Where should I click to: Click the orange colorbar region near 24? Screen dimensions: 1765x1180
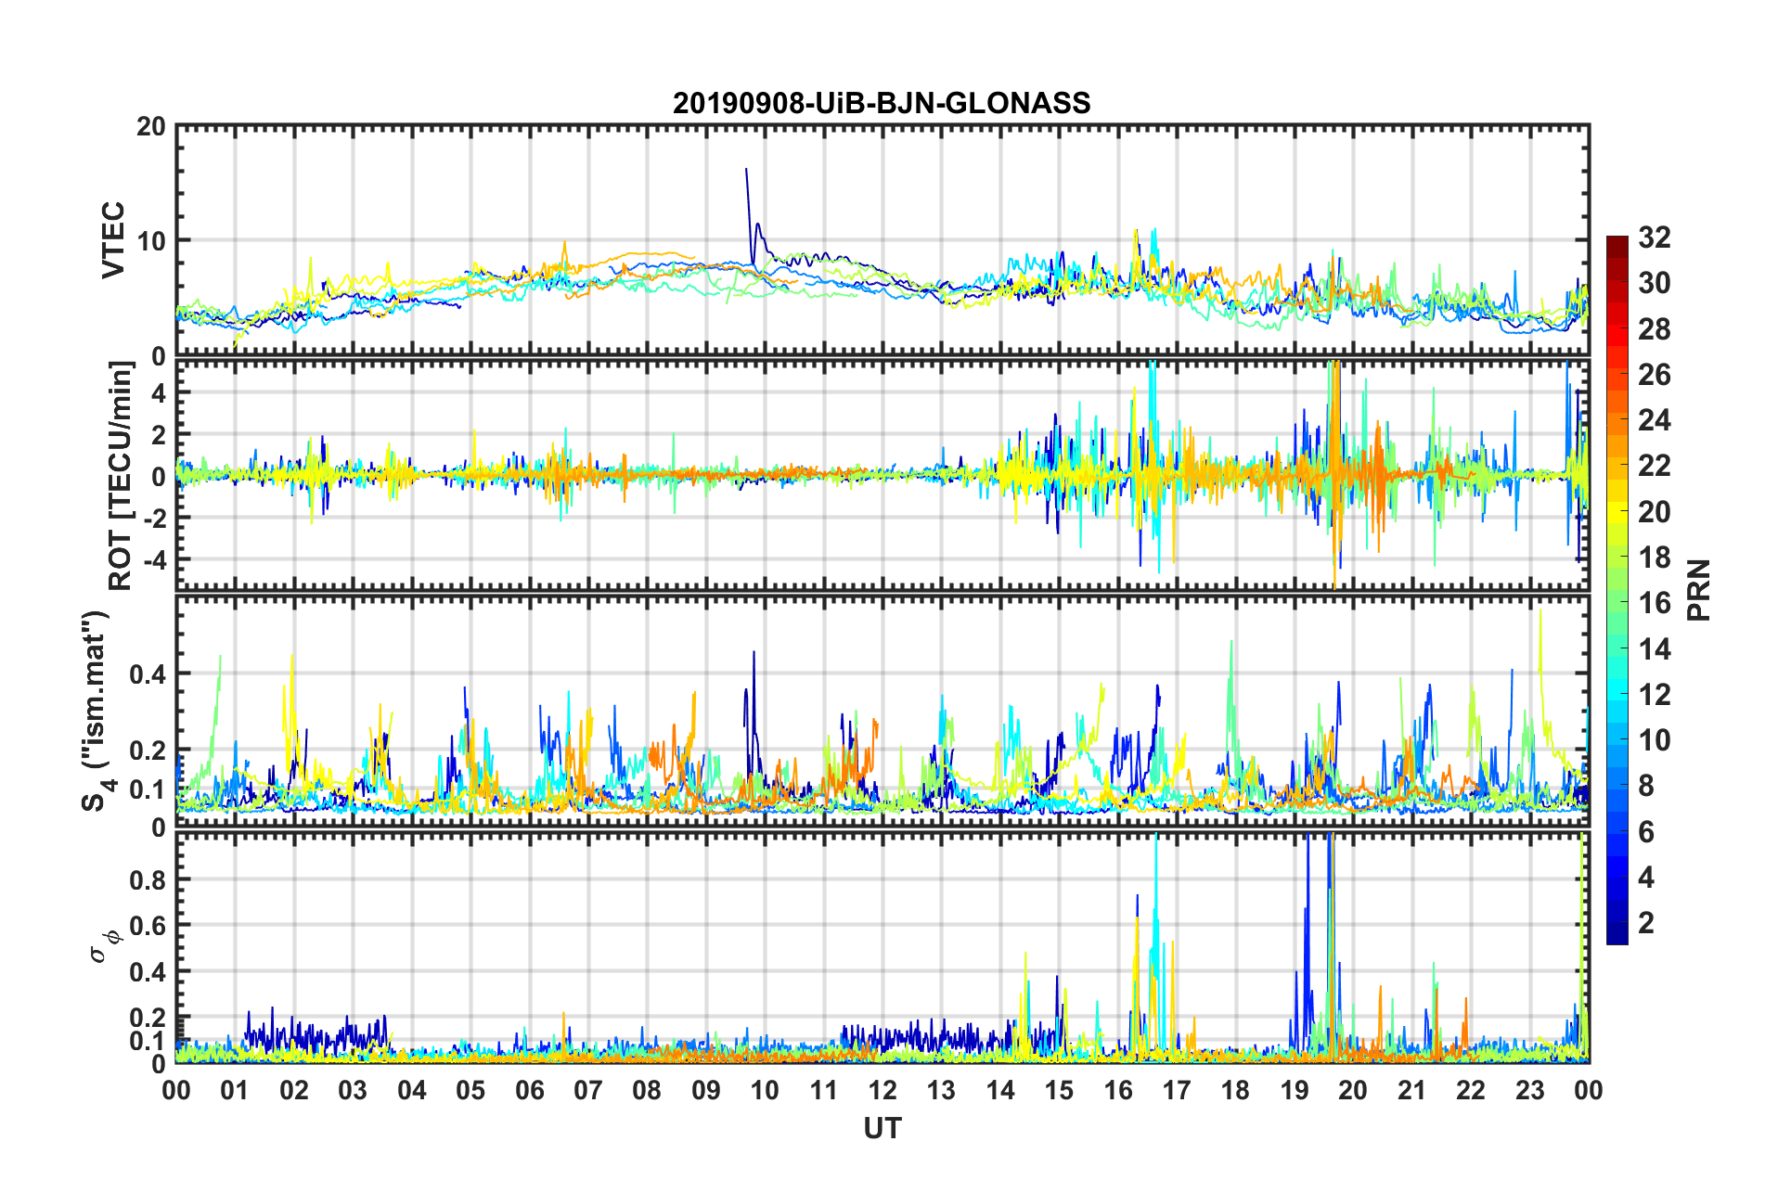[1617, 420]
